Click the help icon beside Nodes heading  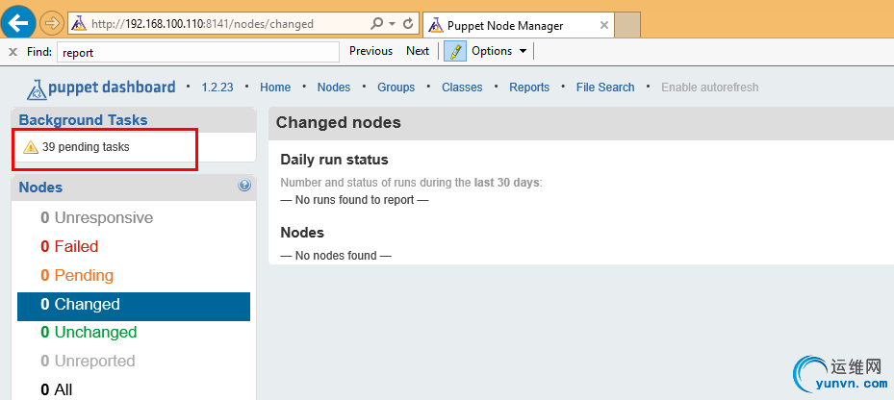(244, 186)
